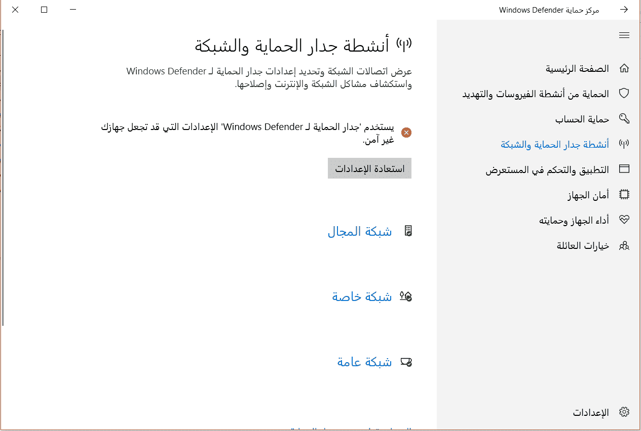Screen dimensions: 641x431
Task: Click استعادة الإعدادات button
Action: tap(369, 168)
